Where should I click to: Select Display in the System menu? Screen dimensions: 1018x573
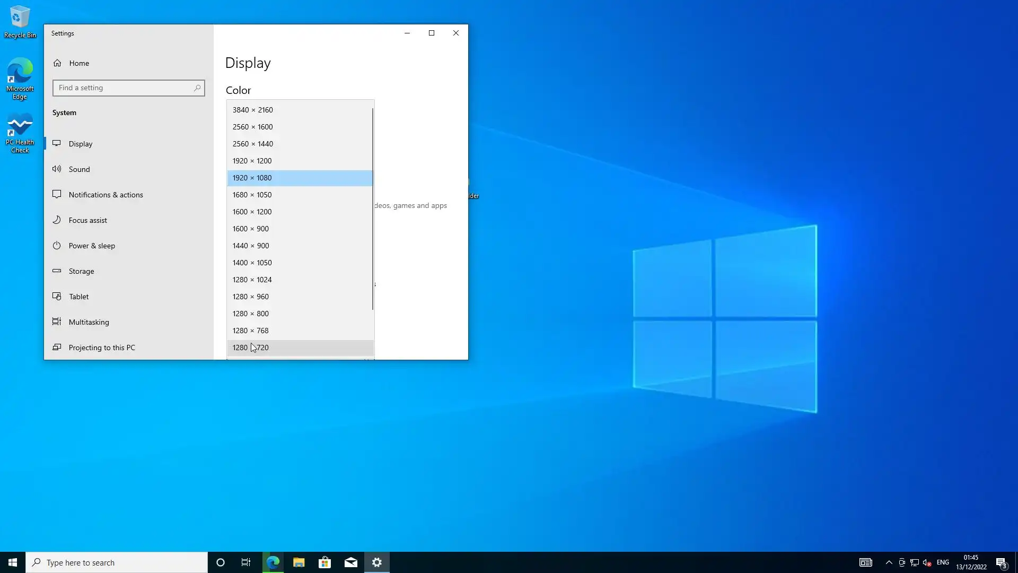pos(81,144)
